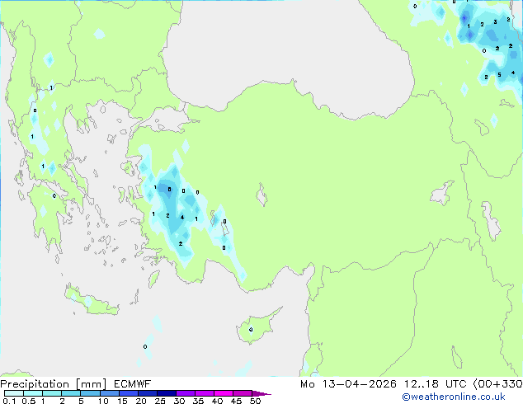
Task: Click the legend scale label '45'
Action: click(x=236, y=401)
